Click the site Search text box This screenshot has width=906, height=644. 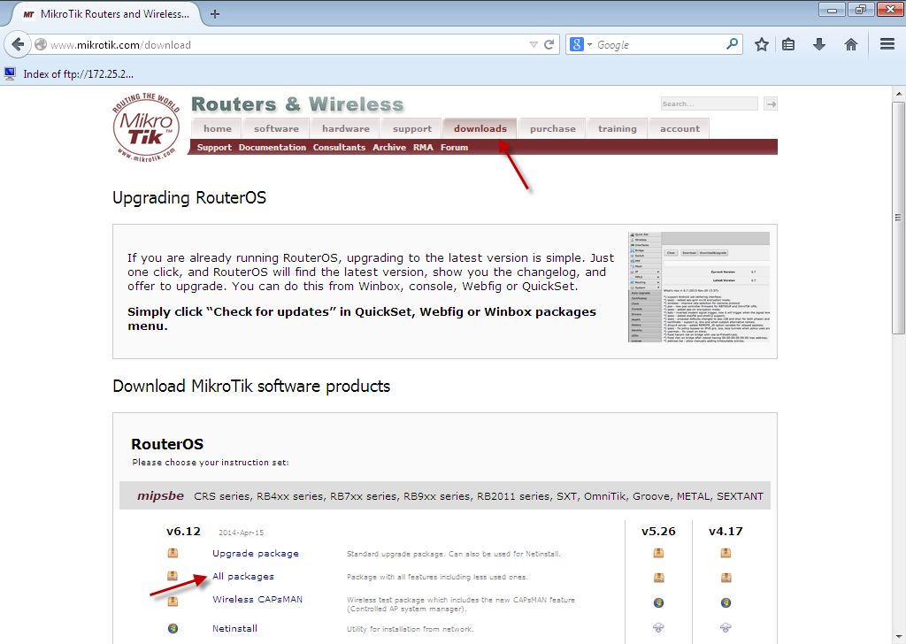coord(709,104)
